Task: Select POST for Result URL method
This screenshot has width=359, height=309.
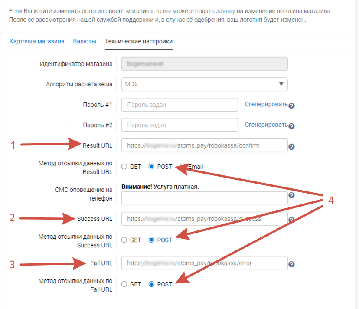Action: 151,167
